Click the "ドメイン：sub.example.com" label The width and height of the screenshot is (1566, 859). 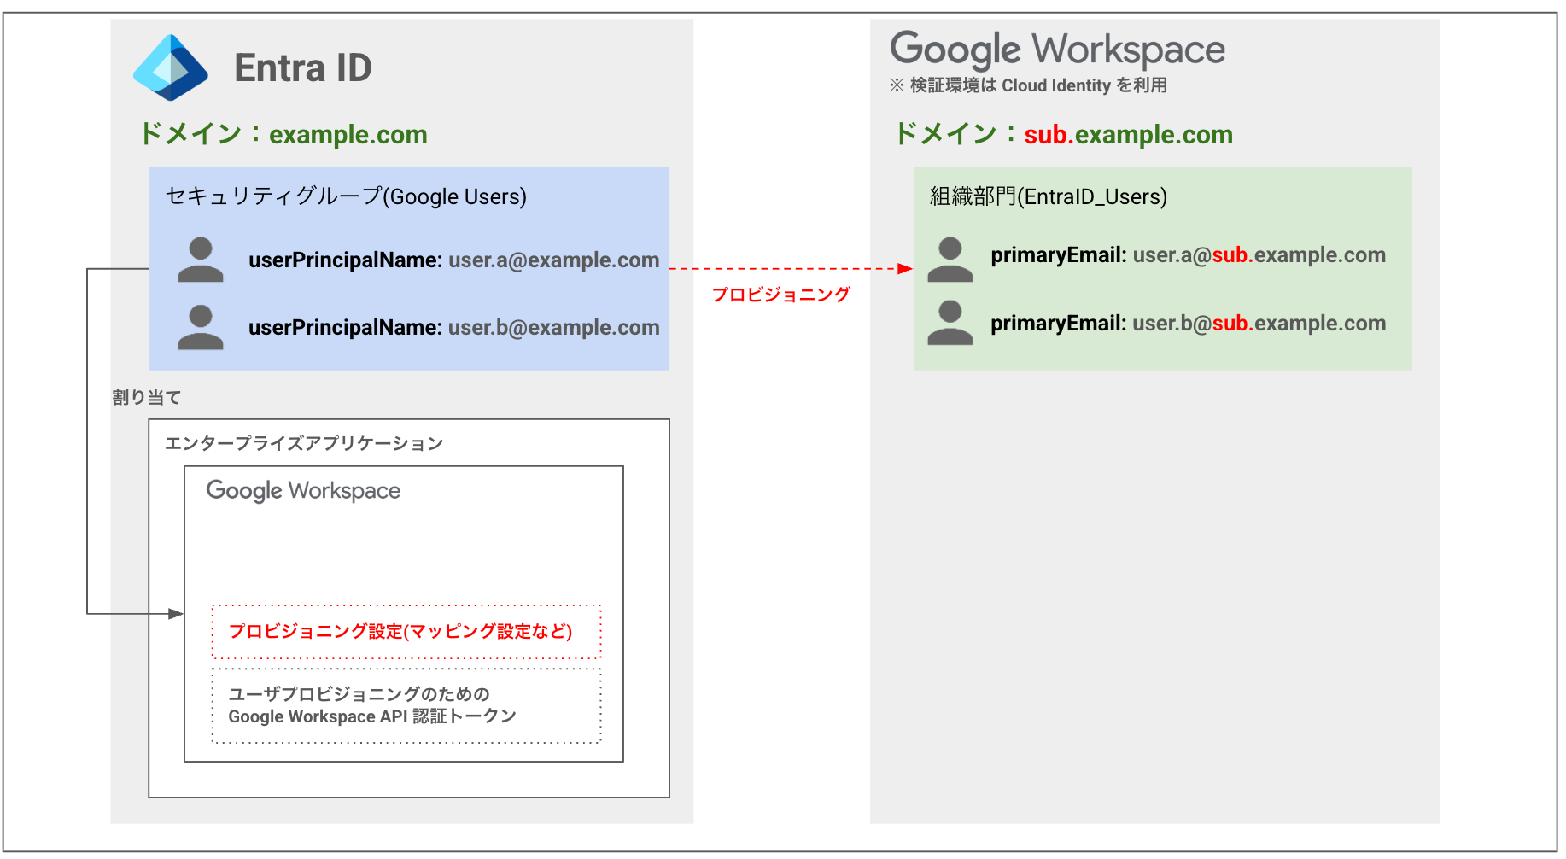pos(1063,134)
